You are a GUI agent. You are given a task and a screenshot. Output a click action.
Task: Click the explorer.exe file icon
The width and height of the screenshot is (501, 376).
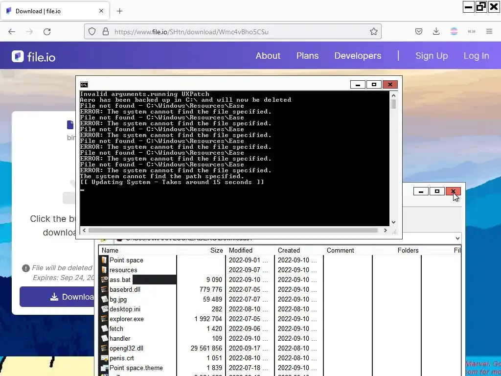(x=105, y=319)
